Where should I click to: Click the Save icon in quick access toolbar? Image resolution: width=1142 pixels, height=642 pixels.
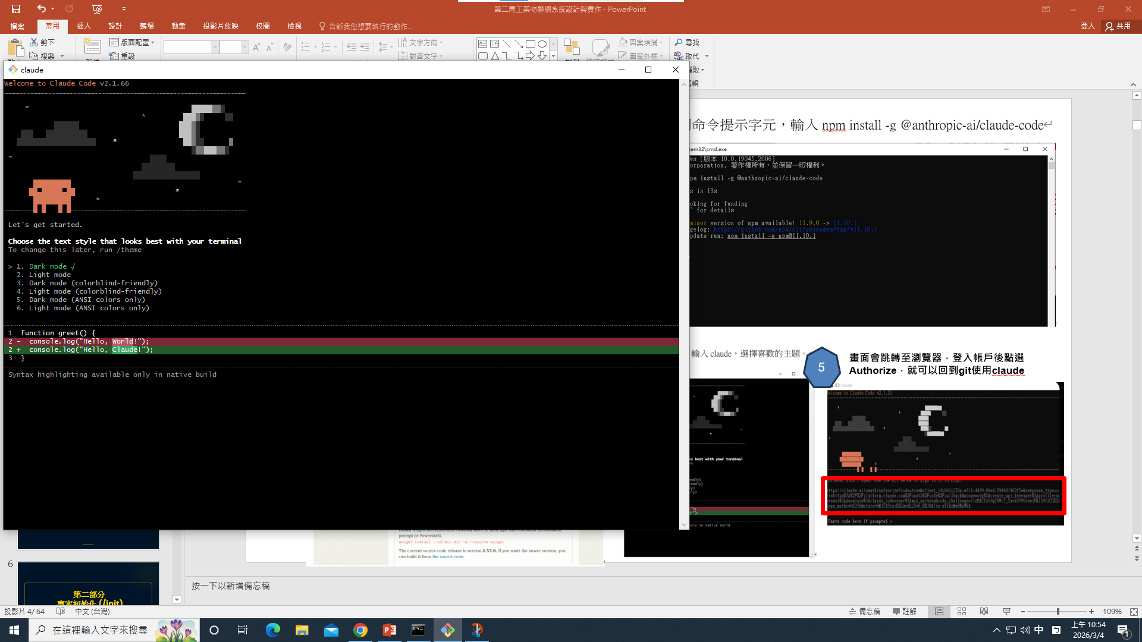tap(16, 9)
